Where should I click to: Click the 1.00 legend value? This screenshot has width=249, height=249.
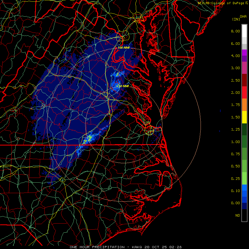tap(235, 142)
